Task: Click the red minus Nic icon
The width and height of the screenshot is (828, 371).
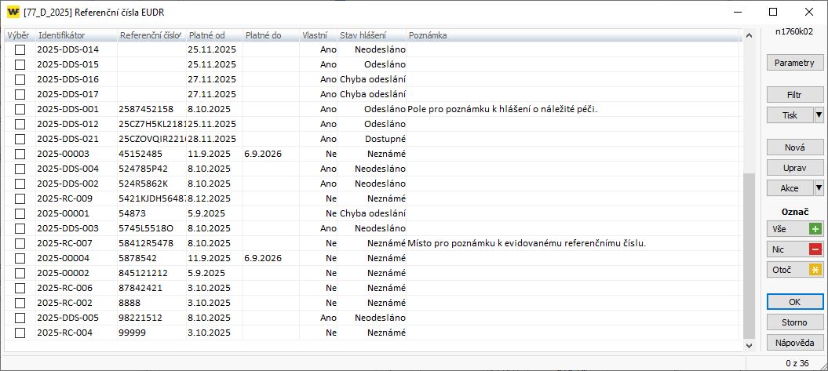Action: (x=817, y=249)
